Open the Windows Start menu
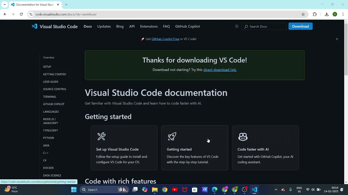348x195 pixels. [74, 190]
